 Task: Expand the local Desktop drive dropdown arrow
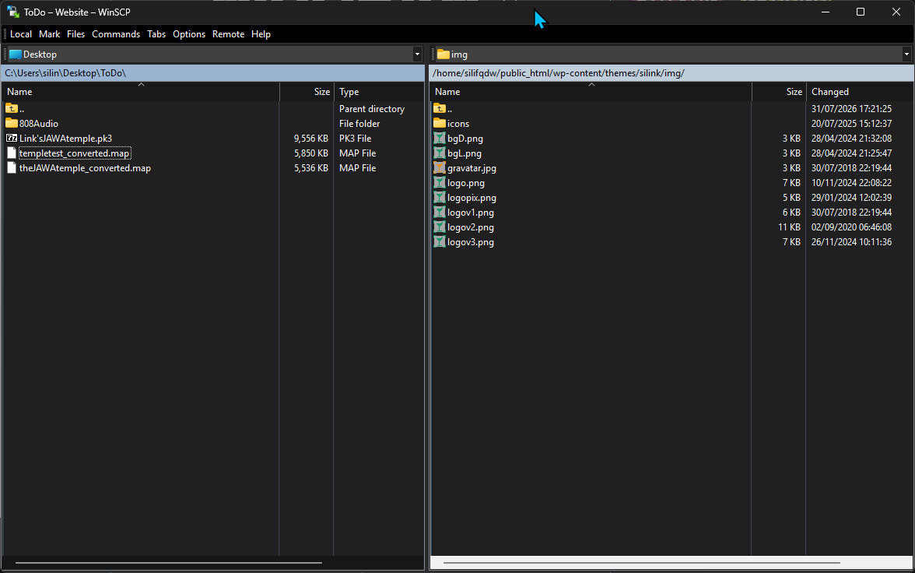pyautogui.click(x=417, y=54)
